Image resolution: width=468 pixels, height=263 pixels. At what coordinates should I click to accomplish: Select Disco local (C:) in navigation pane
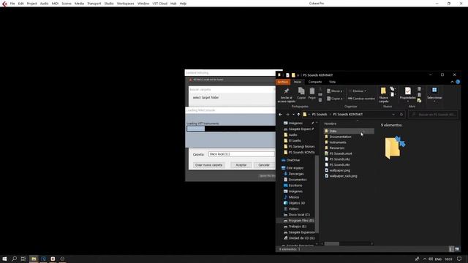coord(299,215)
